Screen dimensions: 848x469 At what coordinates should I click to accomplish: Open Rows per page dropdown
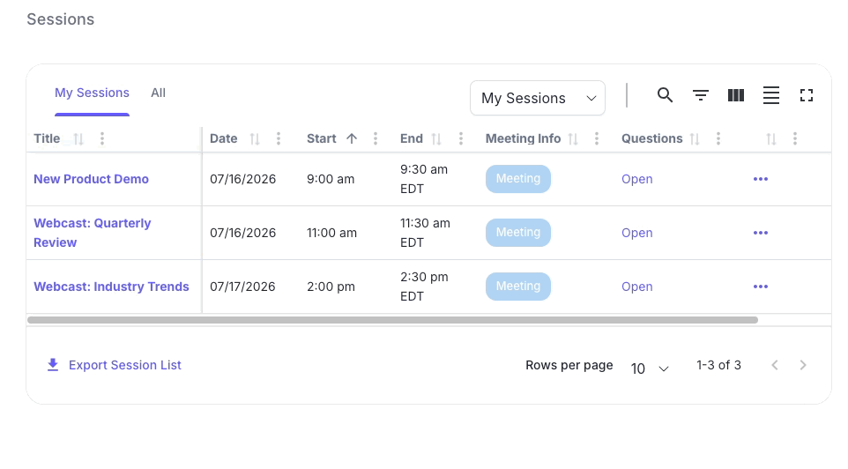tap(650, 368)
